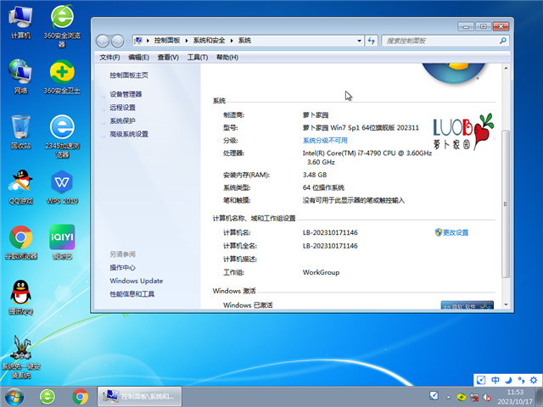The width and height of the screenshot is (543, 407).
Task: Go to 控制面板主页 link
Action: tap(129, 75)
